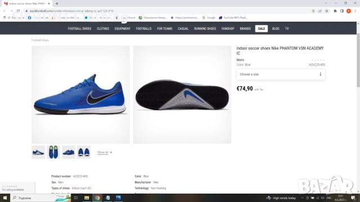Click the product star rating
The width and height of the screenshot is (360, 202).
click(x=318, y=60)
